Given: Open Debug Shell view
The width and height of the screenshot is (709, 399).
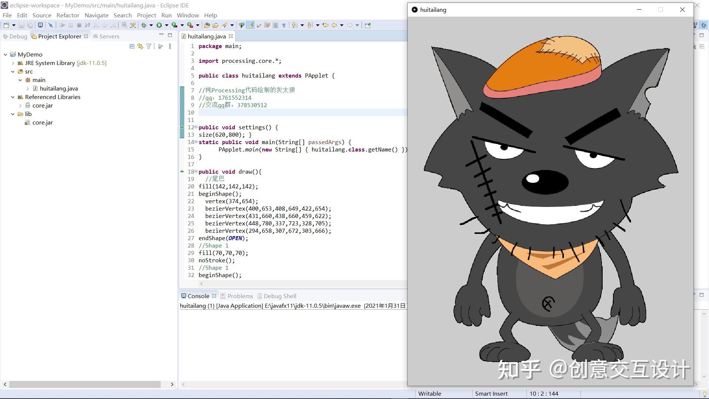Looking at the screenshot, I should (x=280, y=296).
